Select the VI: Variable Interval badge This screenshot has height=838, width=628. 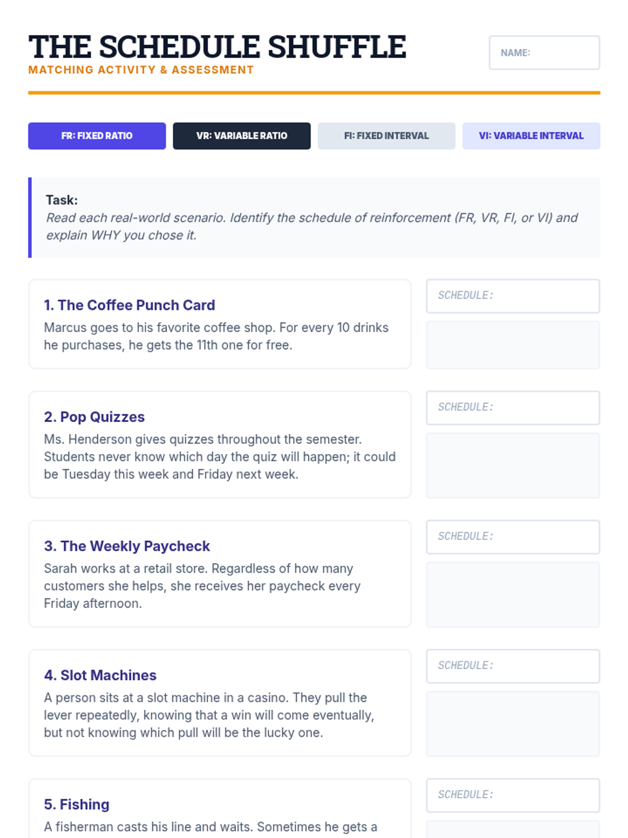coord(531,136)
